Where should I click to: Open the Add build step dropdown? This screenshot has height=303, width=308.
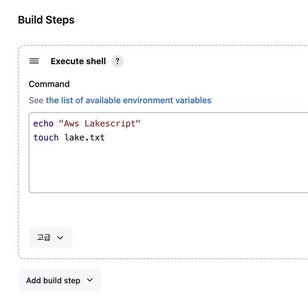tap(60, 280)
